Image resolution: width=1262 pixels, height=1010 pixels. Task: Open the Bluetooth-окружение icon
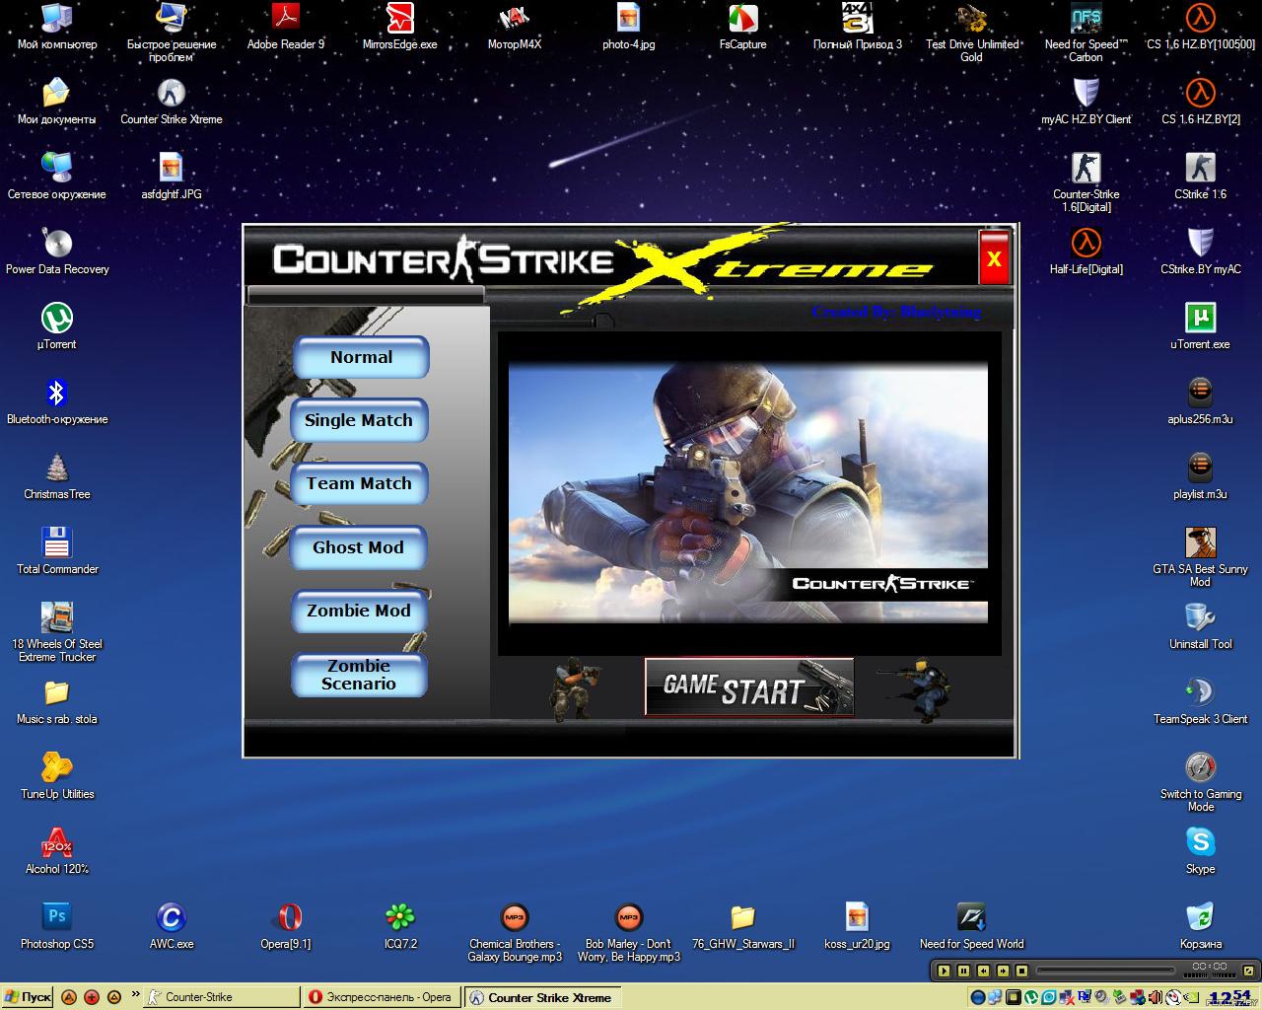[x=57, y=401]
